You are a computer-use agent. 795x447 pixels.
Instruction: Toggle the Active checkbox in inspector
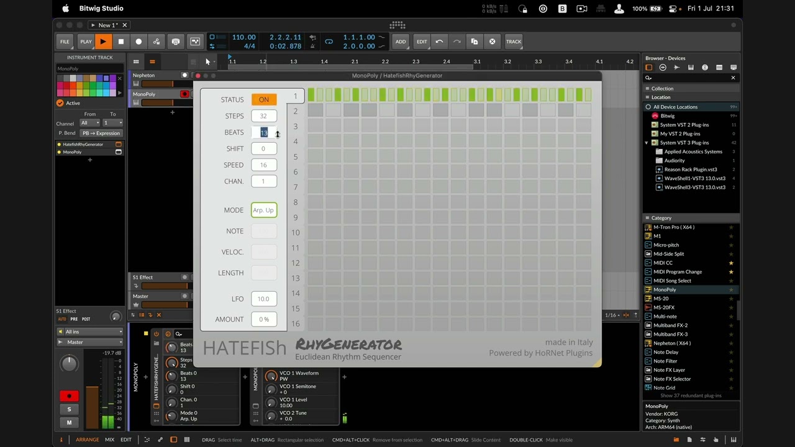60,103
